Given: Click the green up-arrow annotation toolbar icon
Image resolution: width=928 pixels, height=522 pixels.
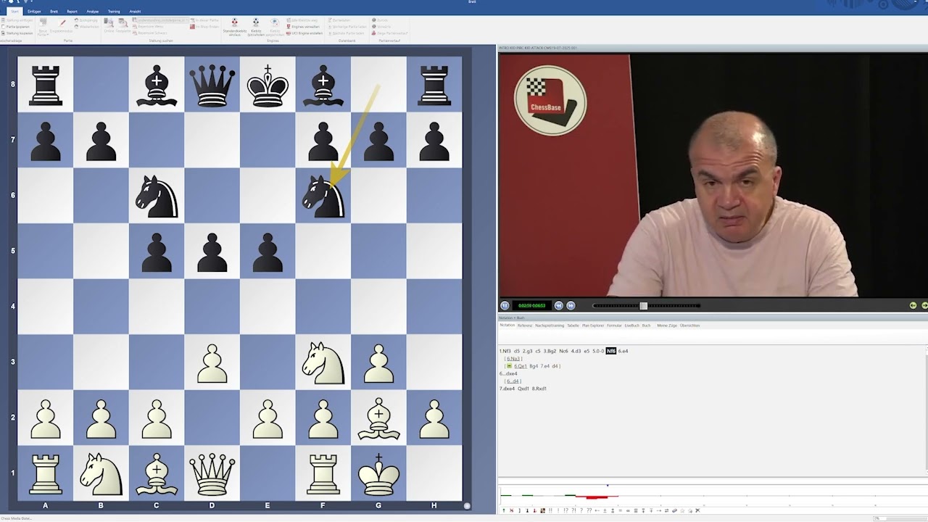Looking at the screenshot, I should click(x=504, y=510).
